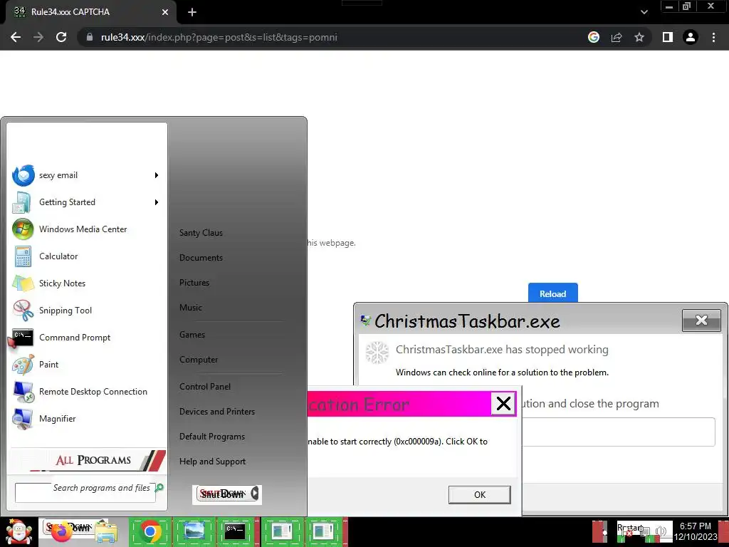Screen dimensions: 729x547
Task: View site info padlock icon
Action: point(89,37)
